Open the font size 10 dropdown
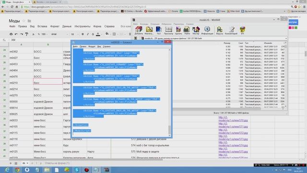The image size is (307, 173). (75, 34)
